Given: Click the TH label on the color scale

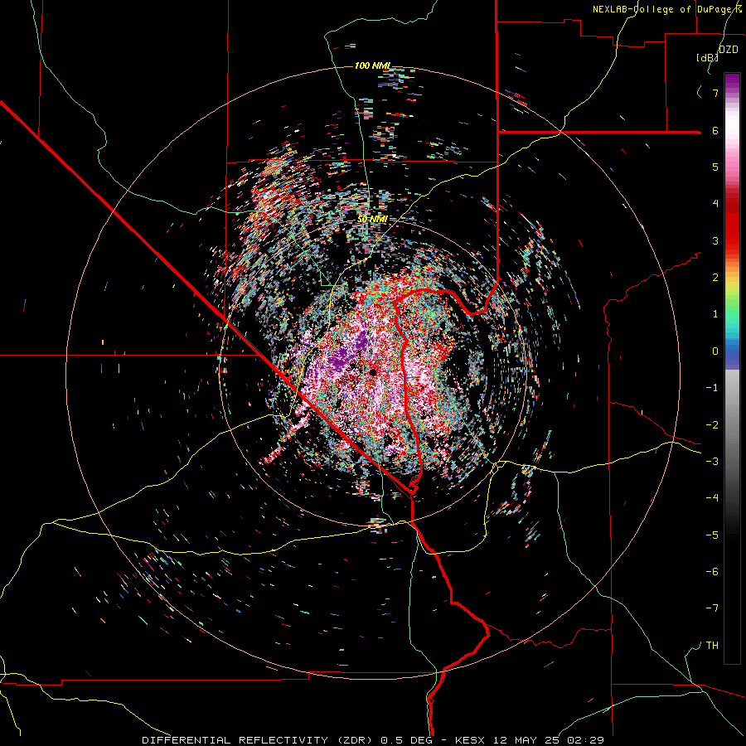Looking at the screenshot, I should tap(712, 645).
